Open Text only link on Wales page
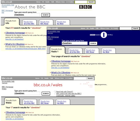Image resolution: width=140 pixels, height=121 pixels. [5, 83]
